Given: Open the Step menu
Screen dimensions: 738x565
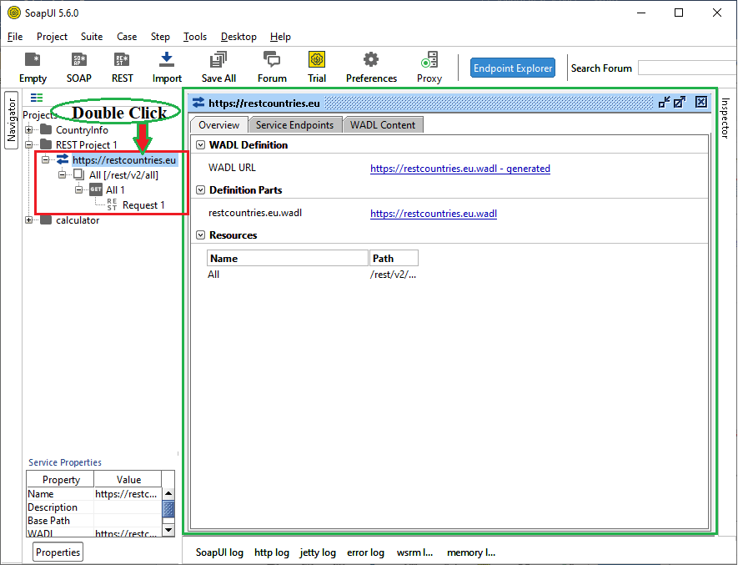Looking at the screenshot, I should (160, 36).
